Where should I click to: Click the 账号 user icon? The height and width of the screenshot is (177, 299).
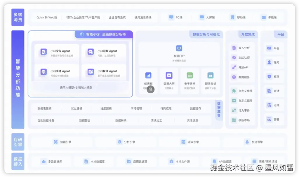[269, 62]
